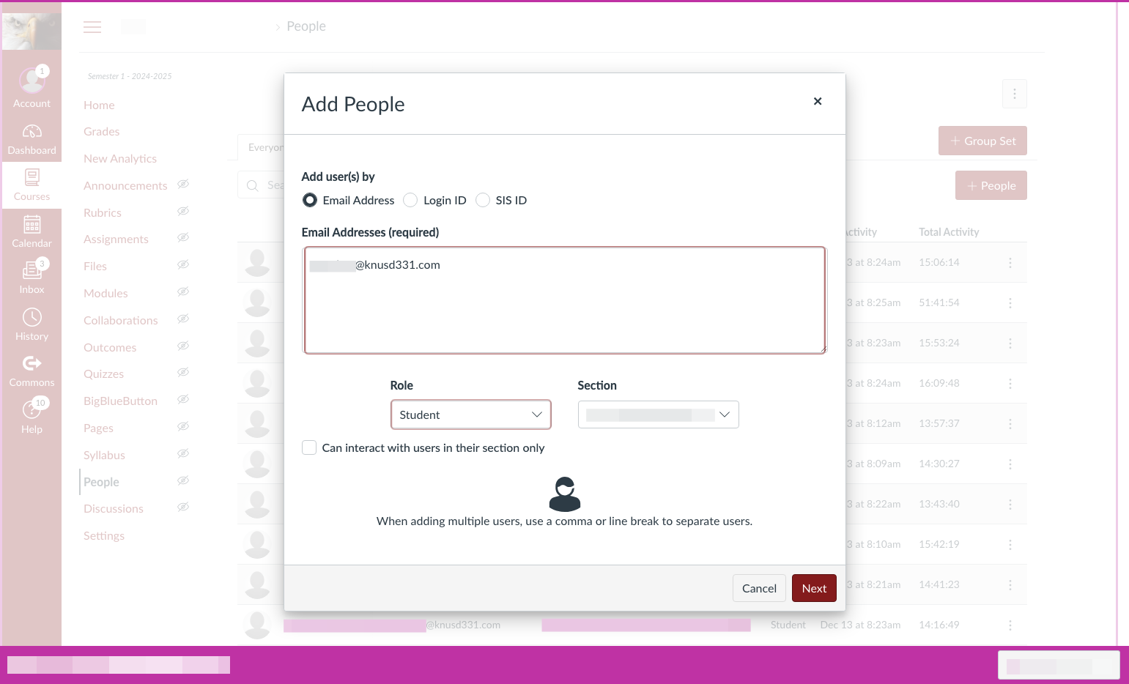This screenshot has height=684, width=1129.
Task: Open row options for the 51:41:54 row
Action: coord(1010,303)
